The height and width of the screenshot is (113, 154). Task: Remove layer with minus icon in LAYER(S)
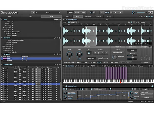pos(60,54)
